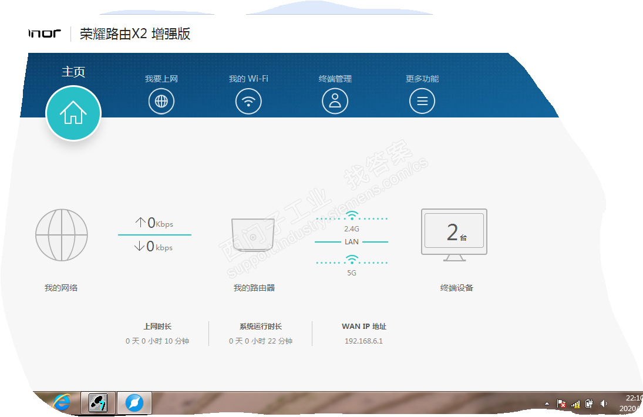Click the 我要上网 globe icon
Viewport: 643px width, 417px height.
tap(161, 101)
